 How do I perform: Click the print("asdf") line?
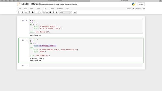tap(40, 52)
